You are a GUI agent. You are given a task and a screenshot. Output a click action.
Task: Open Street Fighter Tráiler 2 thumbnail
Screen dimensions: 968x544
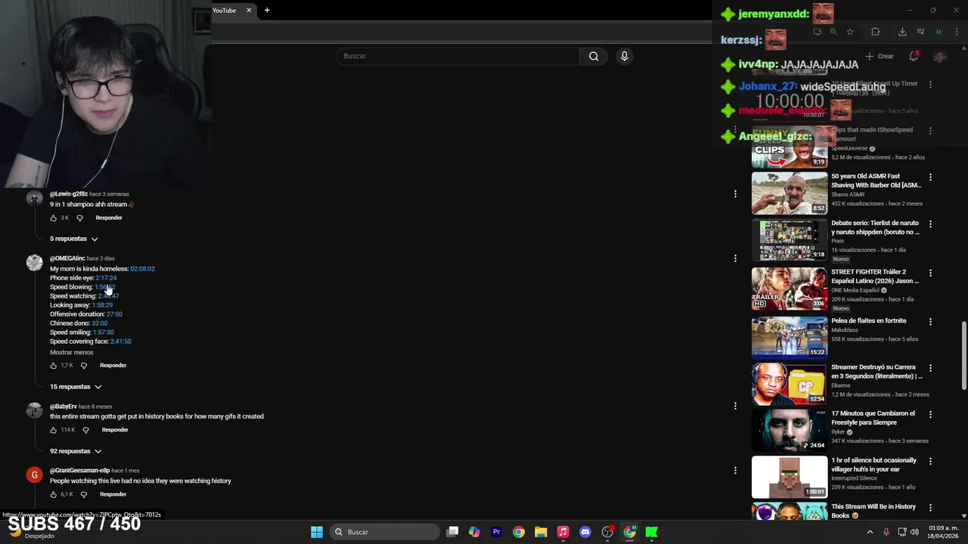pos(790,289)
